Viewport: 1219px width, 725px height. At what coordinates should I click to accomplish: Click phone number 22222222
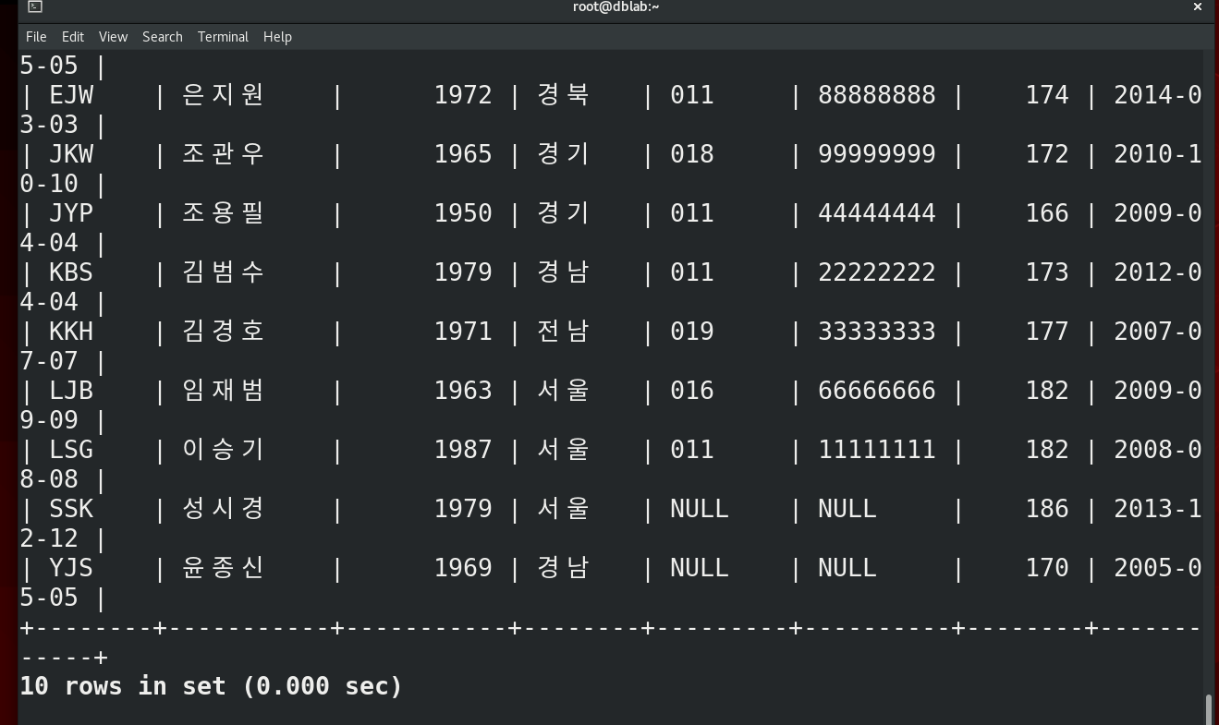[x=877, y=272]
